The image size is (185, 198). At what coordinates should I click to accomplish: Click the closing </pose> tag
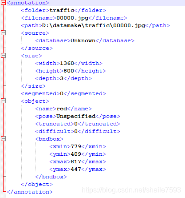pos(108,116)
